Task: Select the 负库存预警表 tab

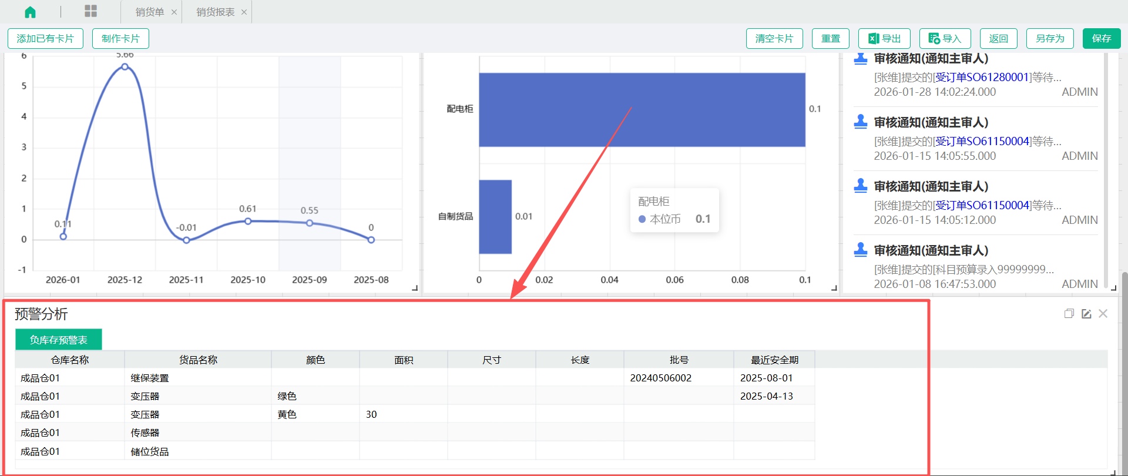Action: [59, 340]
